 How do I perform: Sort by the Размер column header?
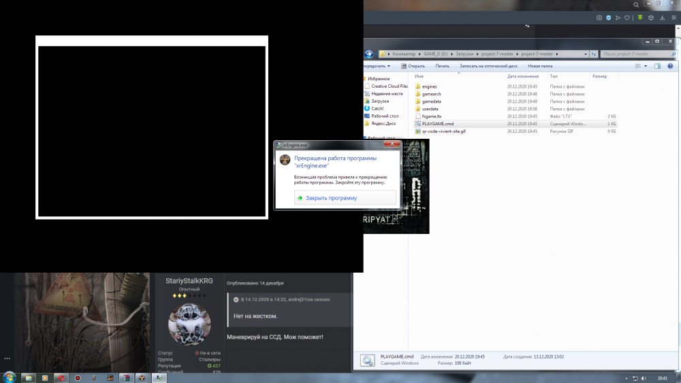(599, 76)
